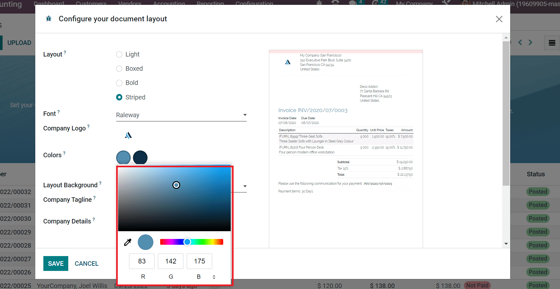Viewport: 560px width, 289px height.
Task: Open the Accounting menu
Action: (x=169, y=4)
